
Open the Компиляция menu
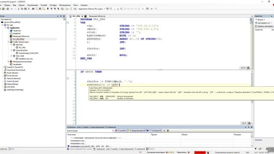[x=33, y=5]
